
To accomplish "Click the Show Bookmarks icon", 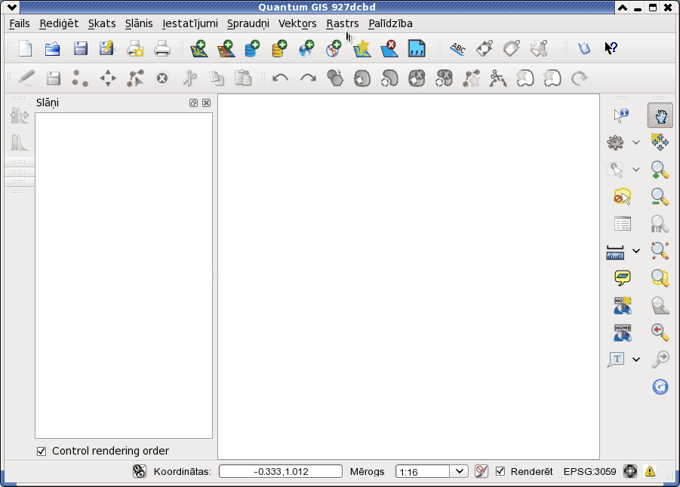I will click(x=623, y=332).
